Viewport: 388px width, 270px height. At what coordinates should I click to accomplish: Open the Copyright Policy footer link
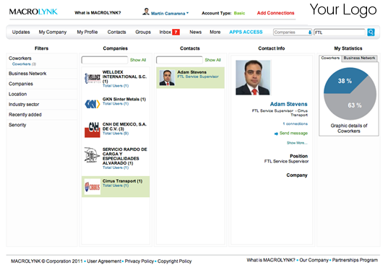174,261
